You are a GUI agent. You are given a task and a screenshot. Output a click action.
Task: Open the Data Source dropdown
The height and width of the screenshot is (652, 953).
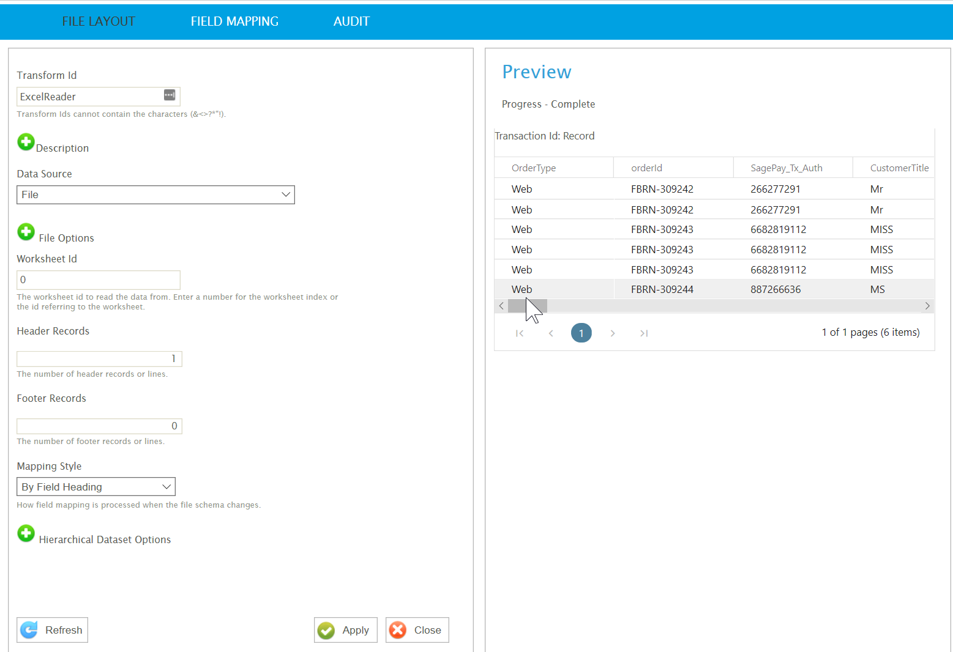(x=155, y=194)
